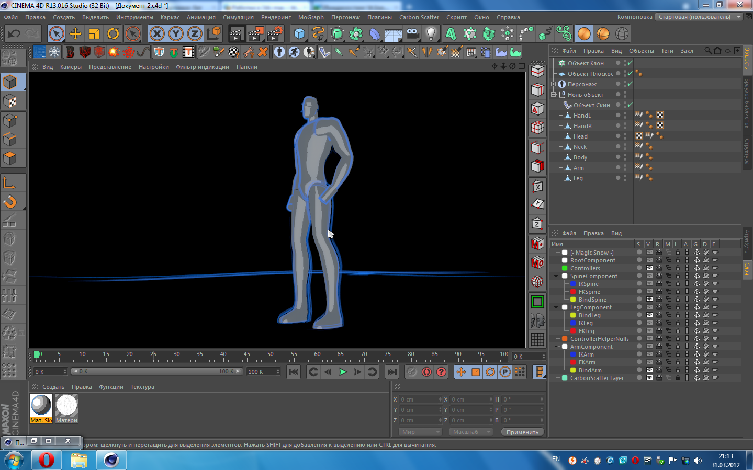The height and width of the screenshot is (470, 753).
Task: Toggle the X axis lock
Action: [x=156, y=34]
